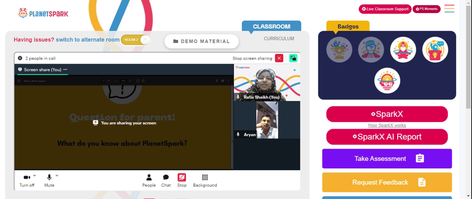This screenshot has width=472, height=199.
Task: Click '2 people in call' text
Action: pos(40,58)
